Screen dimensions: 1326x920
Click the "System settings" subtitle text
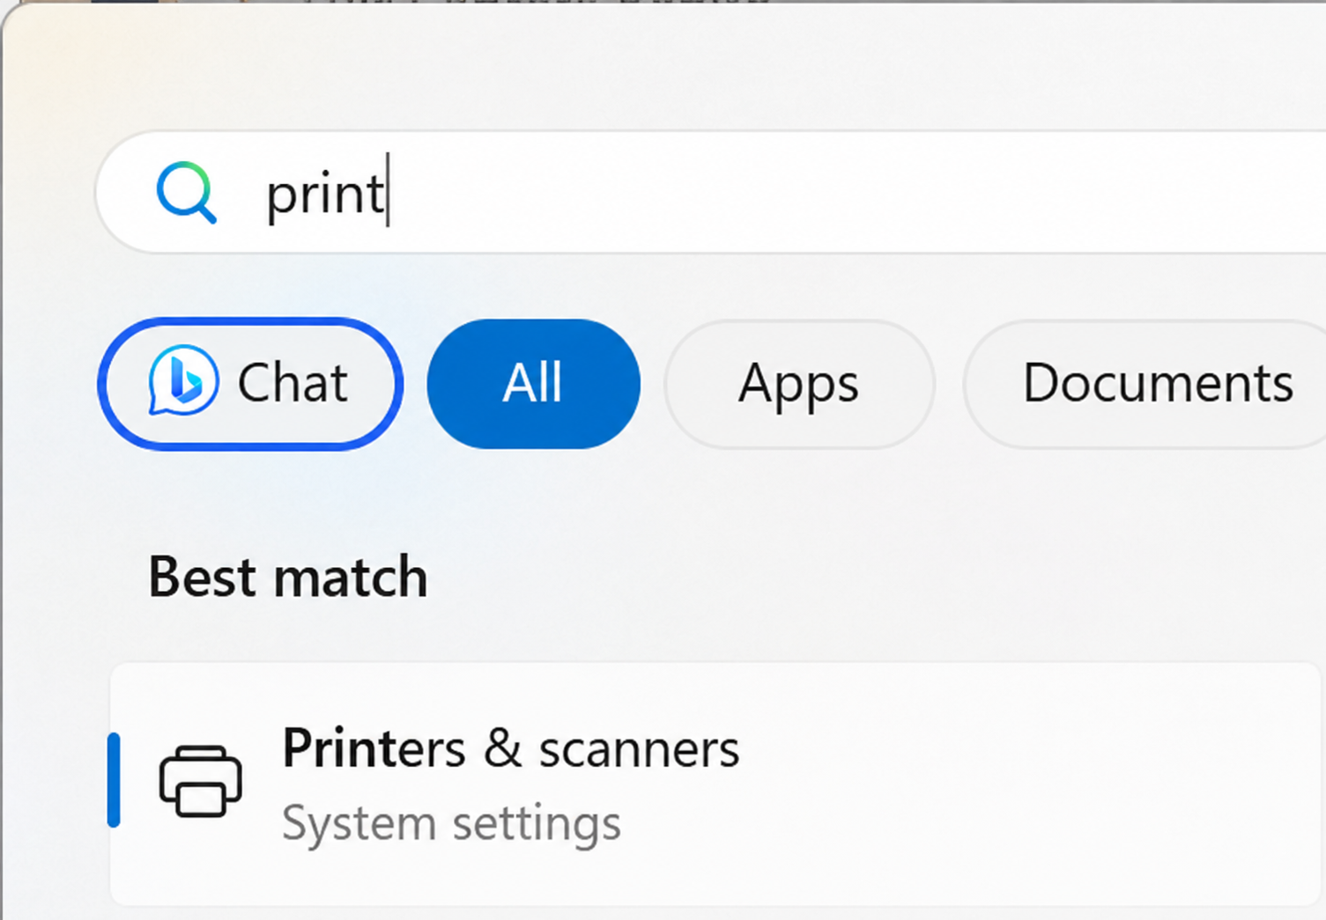tap(451, 825)
